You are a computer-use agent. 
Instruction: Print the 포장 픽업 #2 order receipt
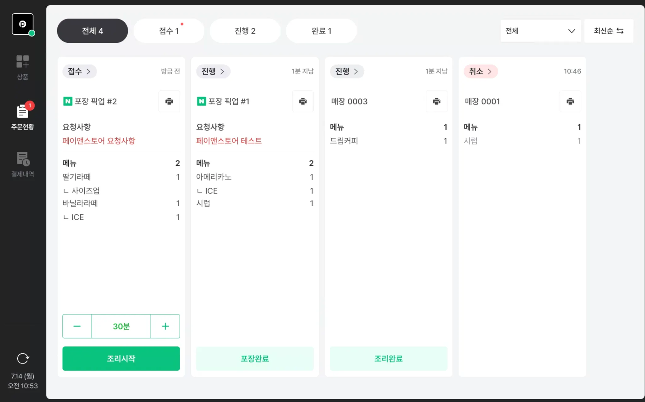point(169,101)
